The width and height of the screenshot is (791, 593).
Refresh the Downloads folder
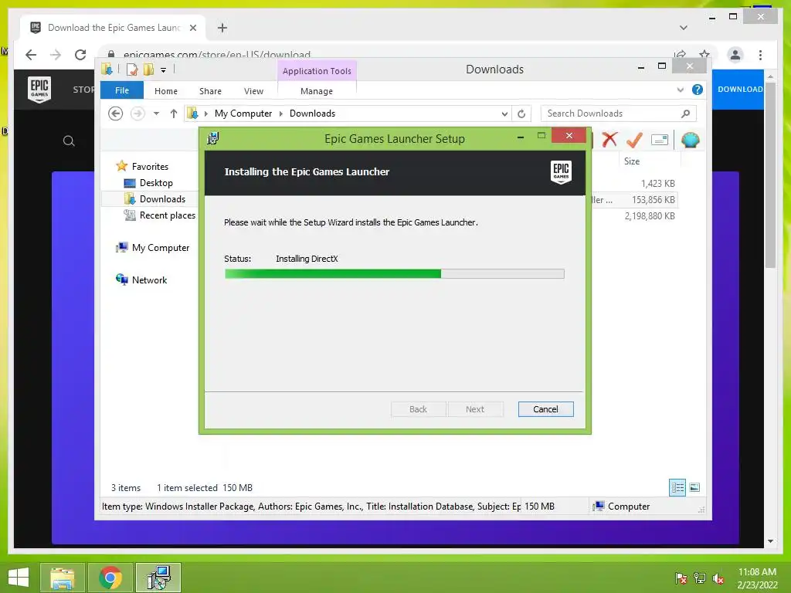pos(521,114)
